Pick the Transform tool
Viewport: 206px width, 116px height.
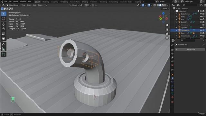pos(4,39)
